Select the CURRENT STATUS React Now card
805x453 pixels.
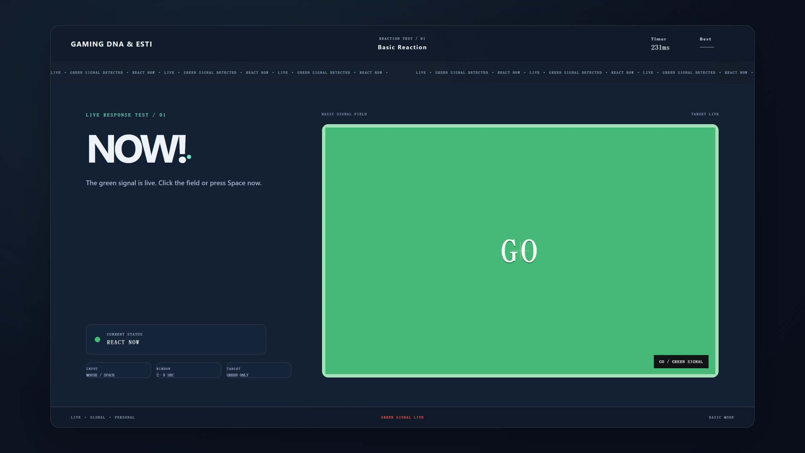click(x=176, y=339)
